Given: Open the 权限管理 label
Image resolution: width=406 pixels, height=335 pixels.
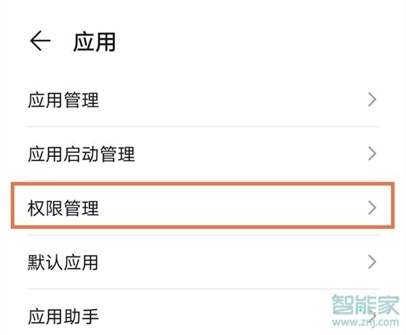Looking at the screenshot, I should (x=64, y=208).
